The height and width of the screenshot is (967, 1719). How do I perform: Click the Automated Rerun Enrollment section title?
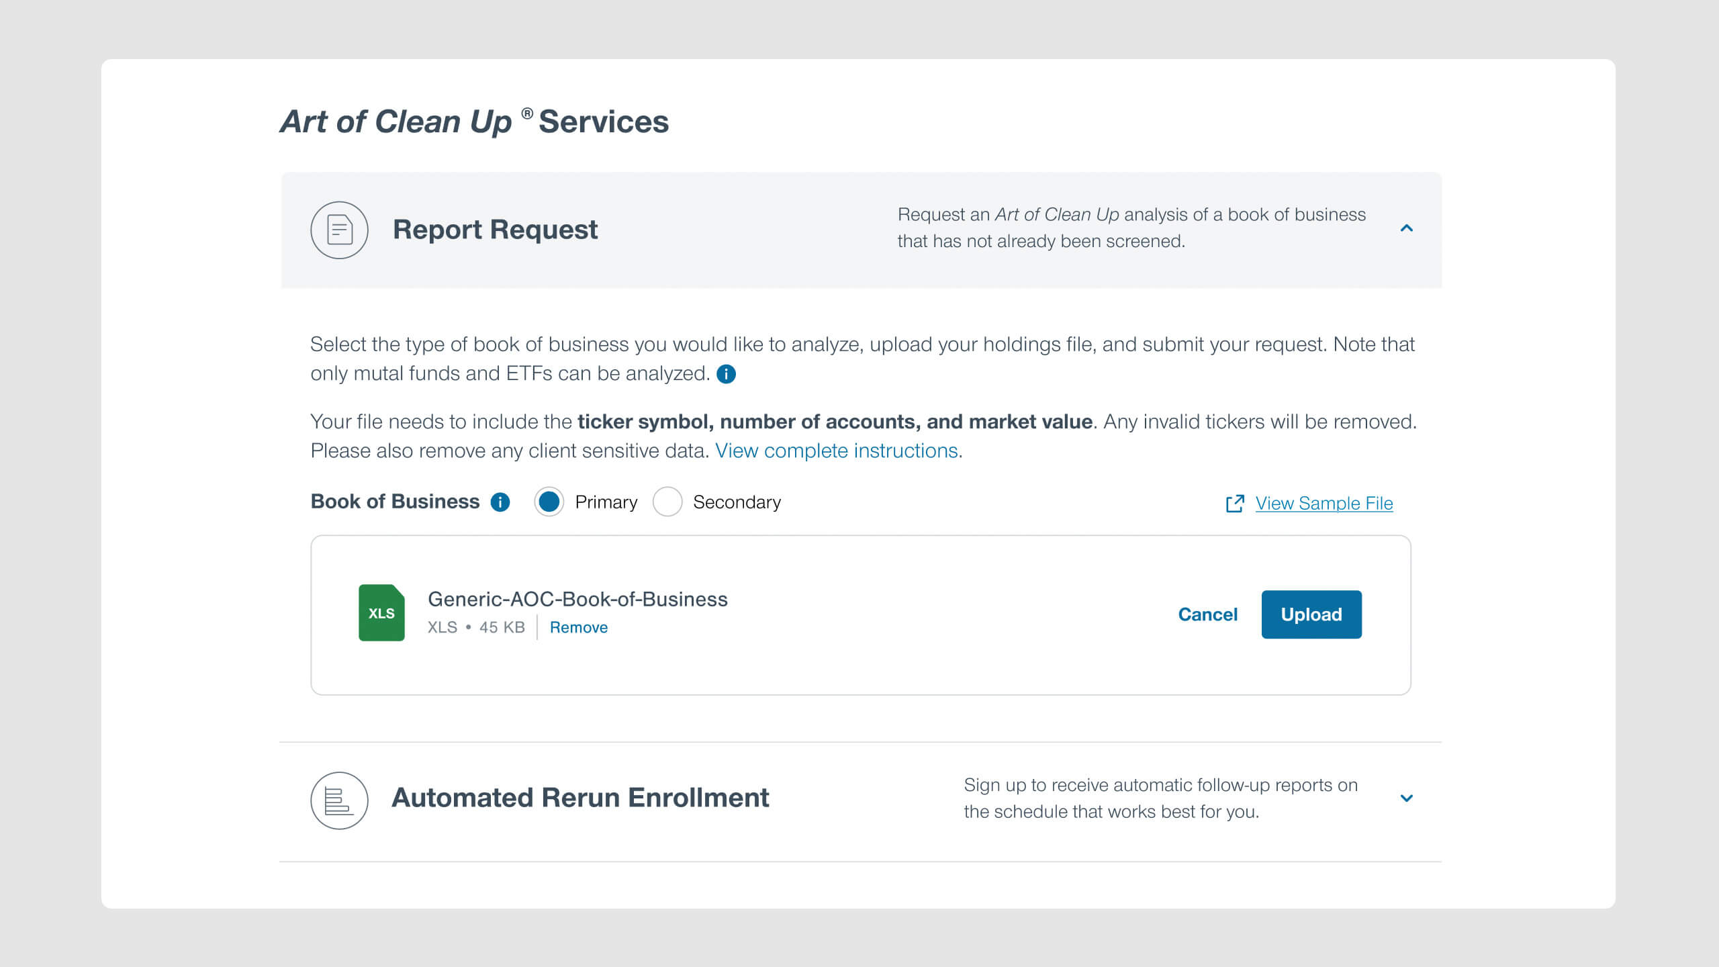(x=580, y=798)
